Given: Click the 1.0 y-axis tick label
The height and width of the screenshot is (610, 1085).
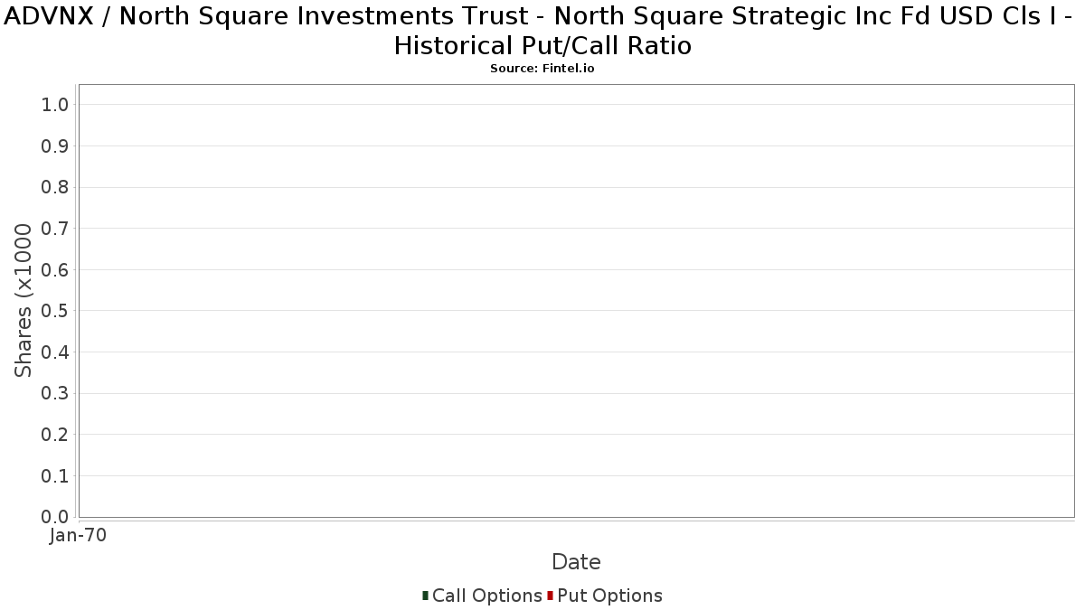Looking at the screenshot, I should [x=55, y=105].
